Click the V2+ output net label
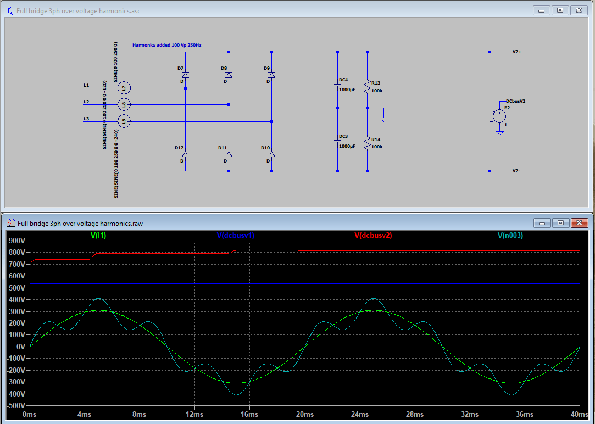This screenshot has height=424, width=595. point(515,51)
